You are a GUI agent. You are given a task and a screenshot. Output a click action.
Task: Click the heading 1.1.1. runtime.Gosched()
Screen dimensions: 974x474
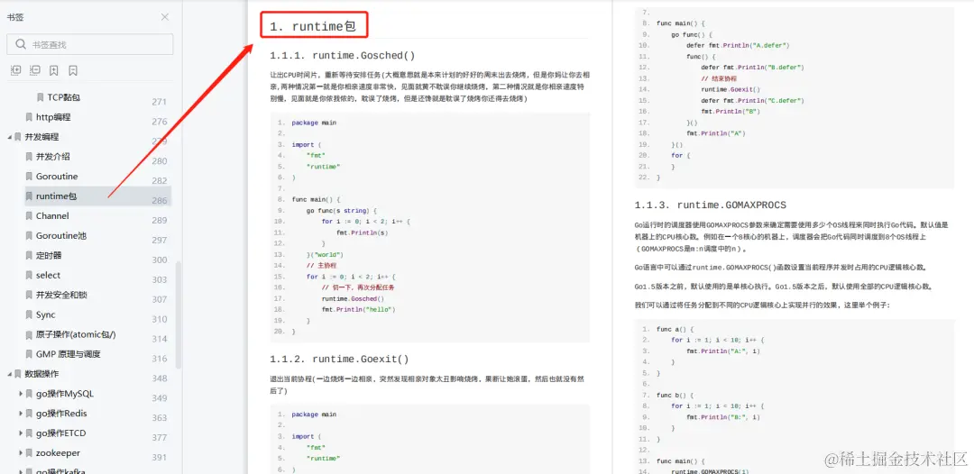tap(343, 56)
